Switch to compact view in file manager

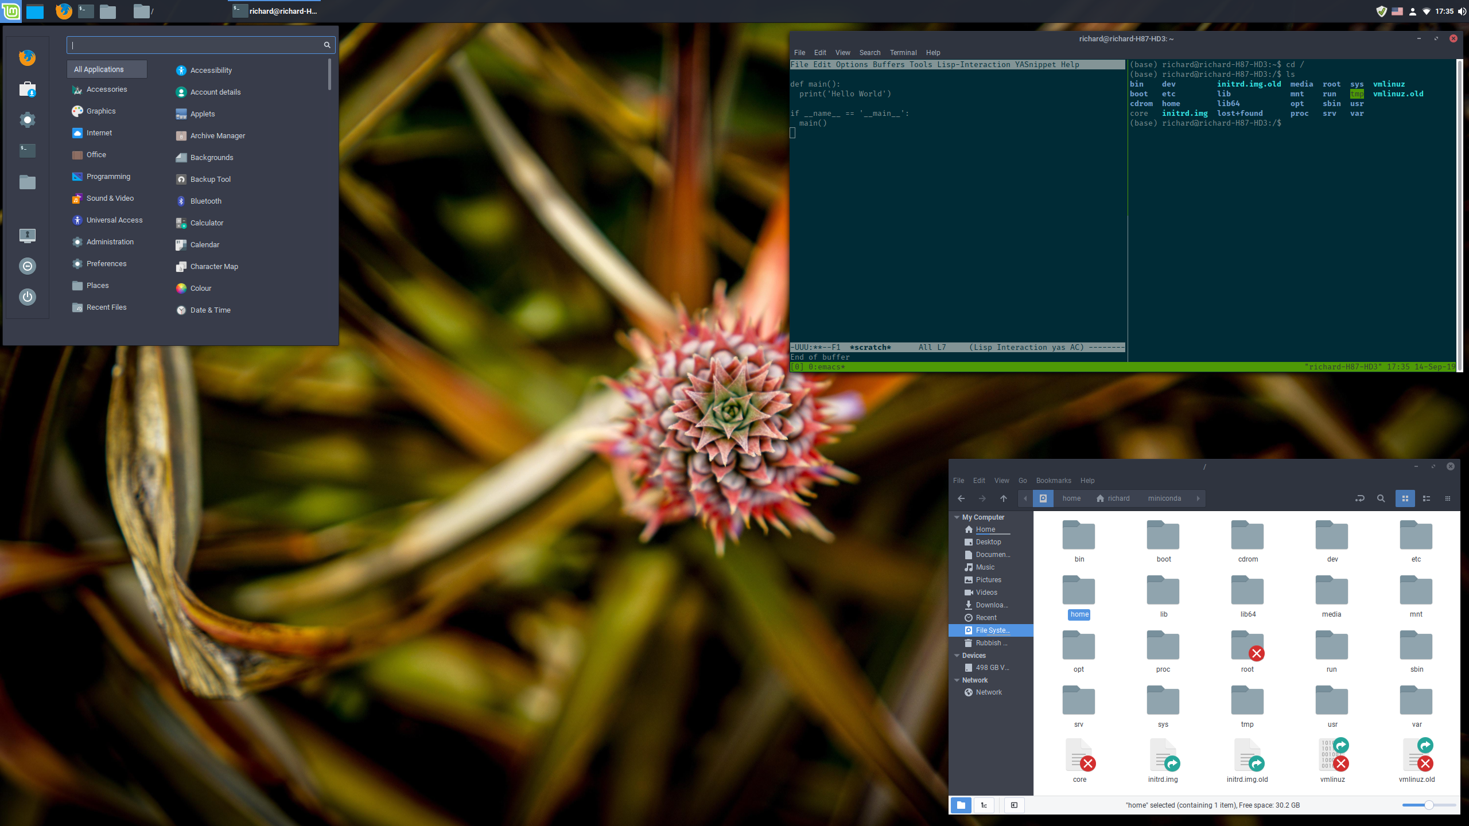(x=1447, y=498)
